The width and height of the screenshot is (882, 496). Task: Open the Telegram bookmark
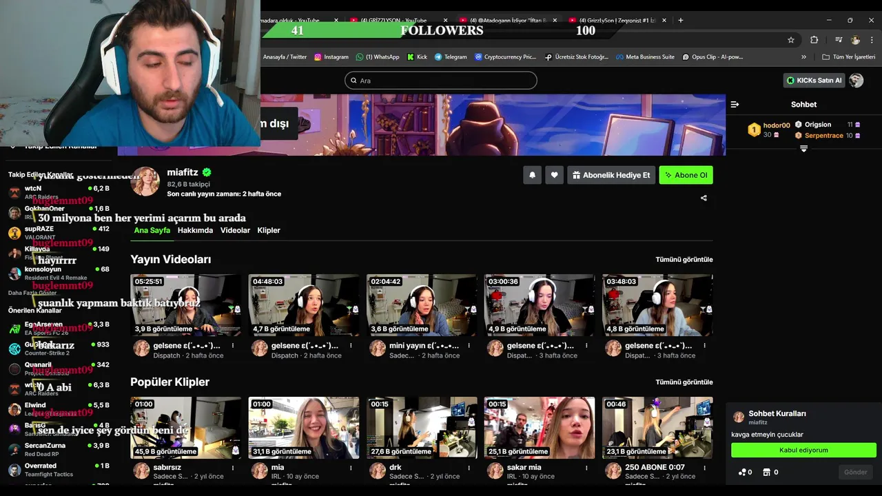tap(451, 57)
